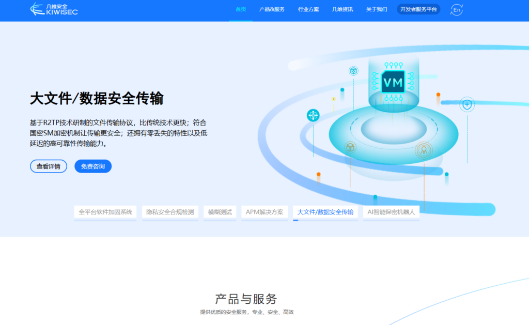The height and width of the screenshot is (325, 529).
Task: Switch to the 全平台软件加固系统 tab
Action: coord(105,212)
